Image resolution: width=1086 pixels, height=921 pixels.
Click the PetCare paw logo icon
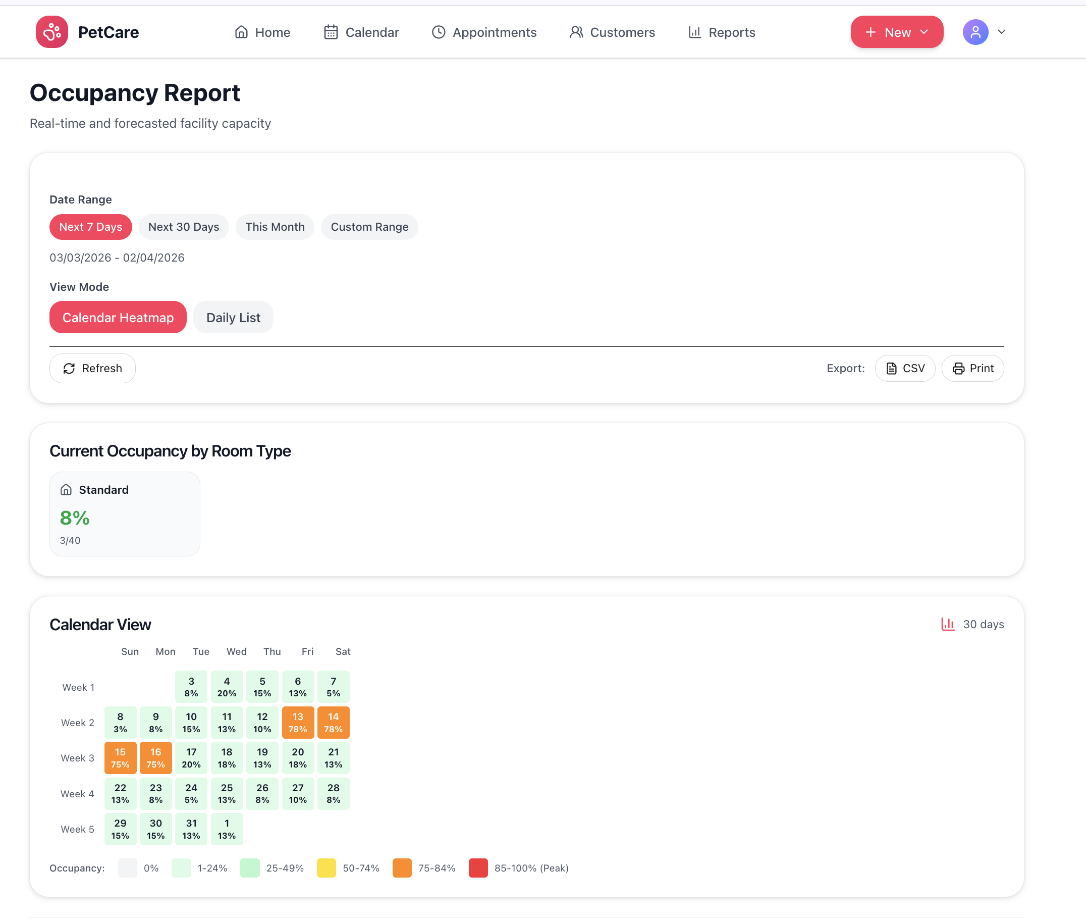(51, 32)
